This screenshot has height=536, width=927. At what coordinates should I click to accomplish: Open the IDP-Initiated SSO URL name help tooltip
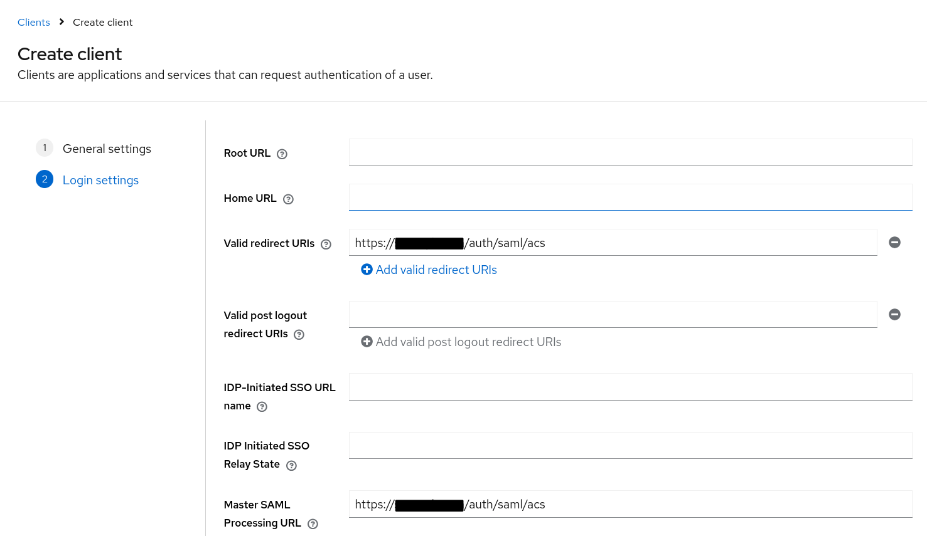(x=262, y=406)
